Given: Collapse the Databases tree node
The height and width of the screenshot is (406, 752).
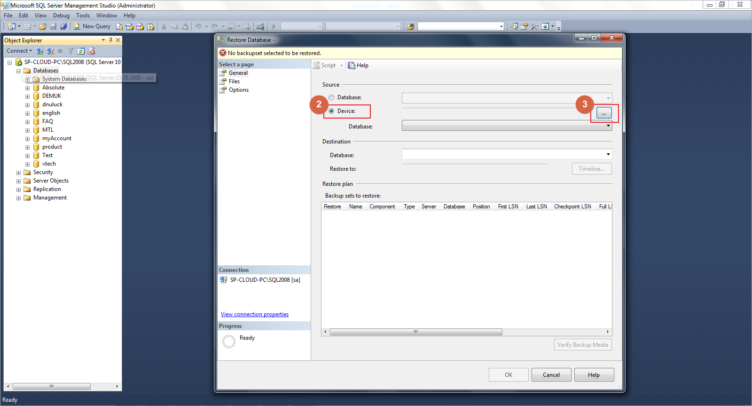Looking at the screenshot, I should tap(19, 71).
